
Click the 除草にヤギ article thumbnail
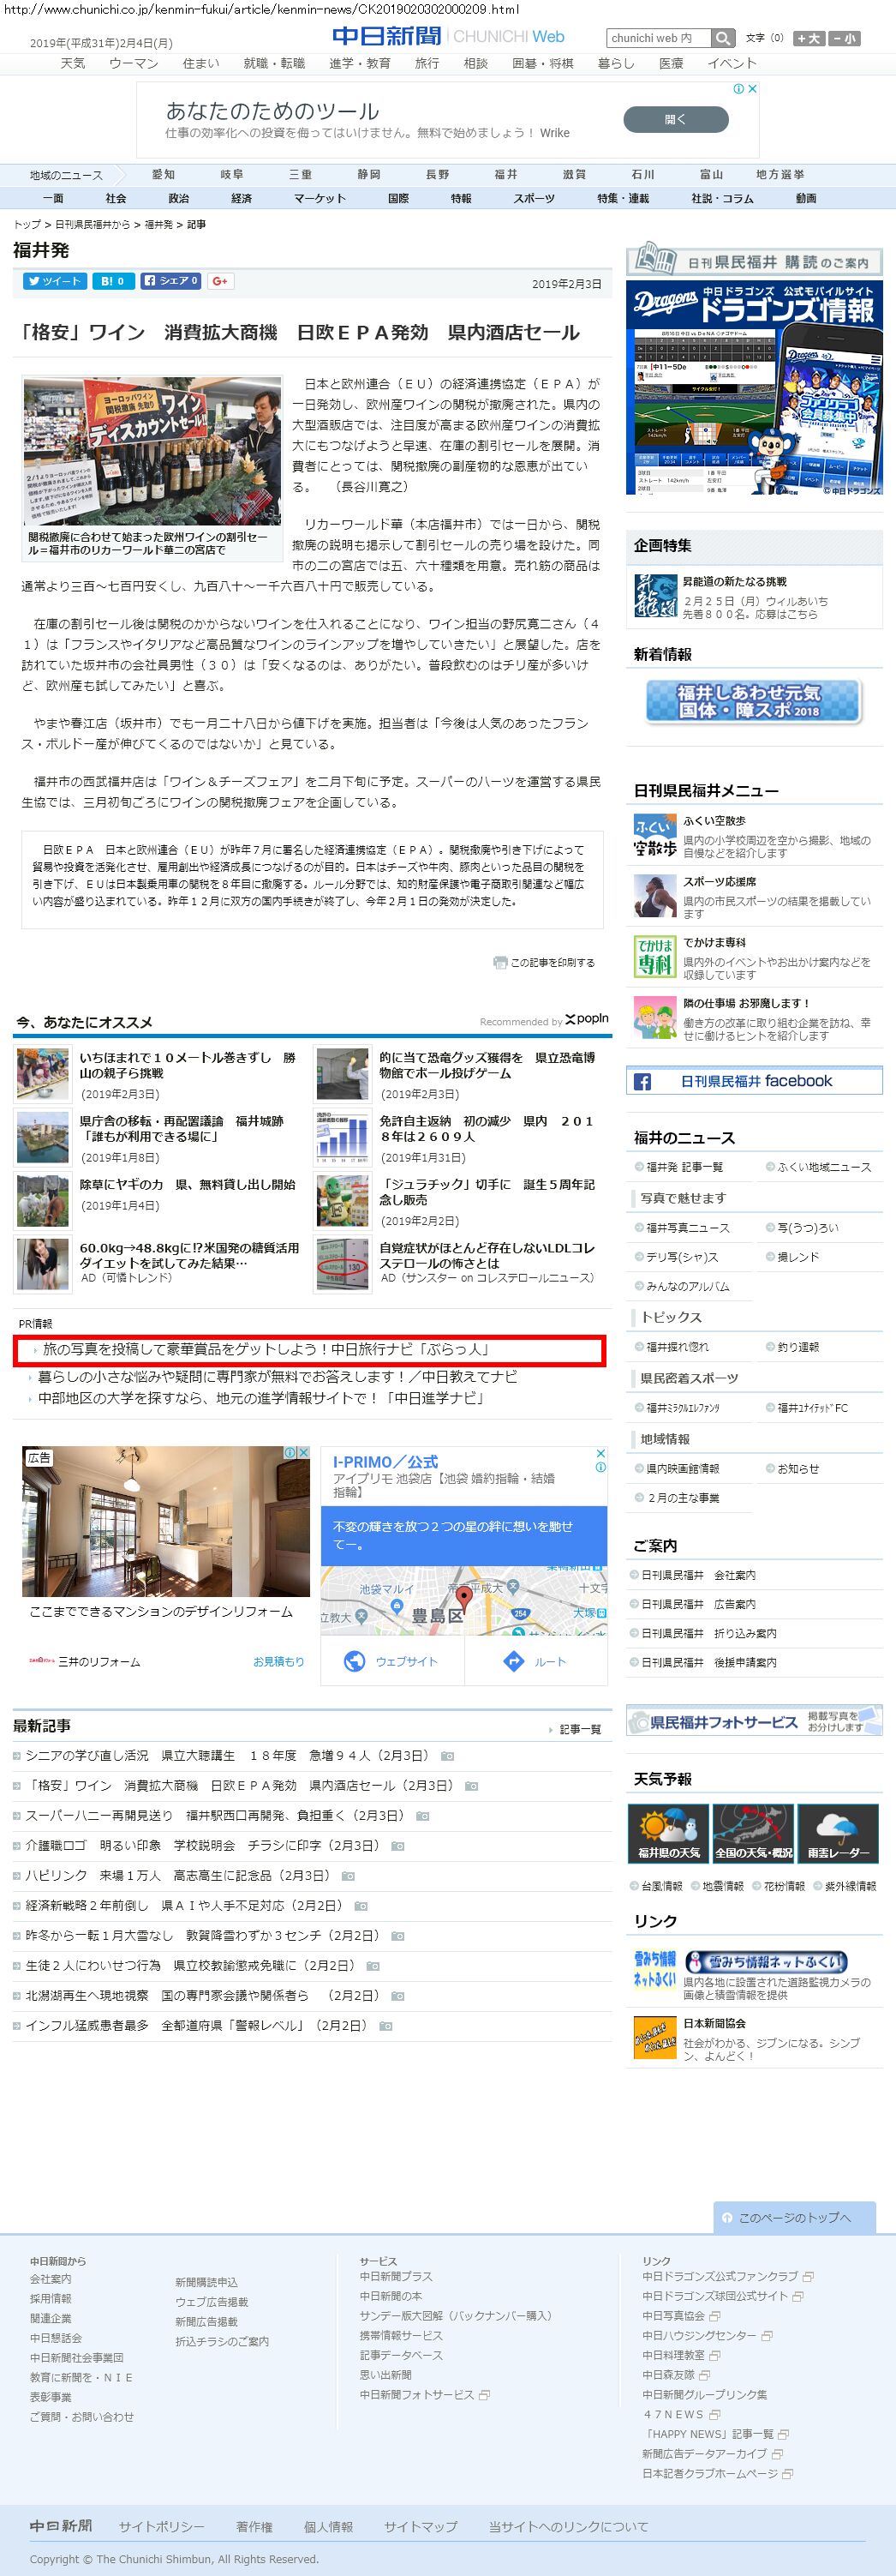click(x=42, y=1200)
